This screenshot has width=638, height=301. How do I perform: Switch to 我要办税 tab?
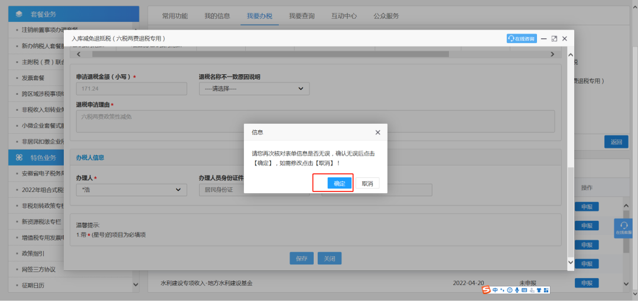(x=259, y=16)
